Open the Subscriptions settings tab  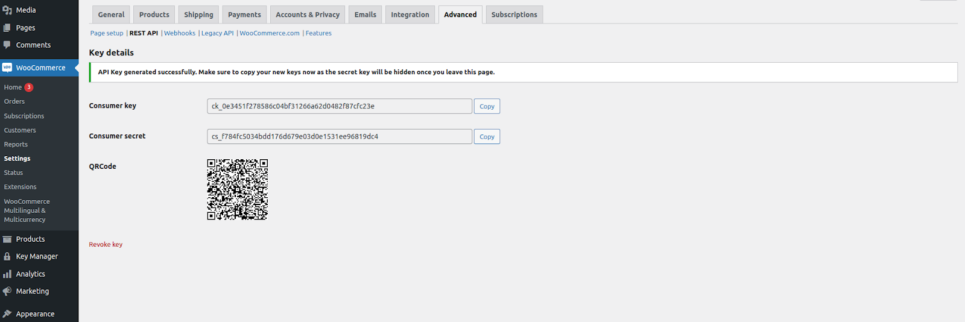pyautogui.click(x=514, y=14)
